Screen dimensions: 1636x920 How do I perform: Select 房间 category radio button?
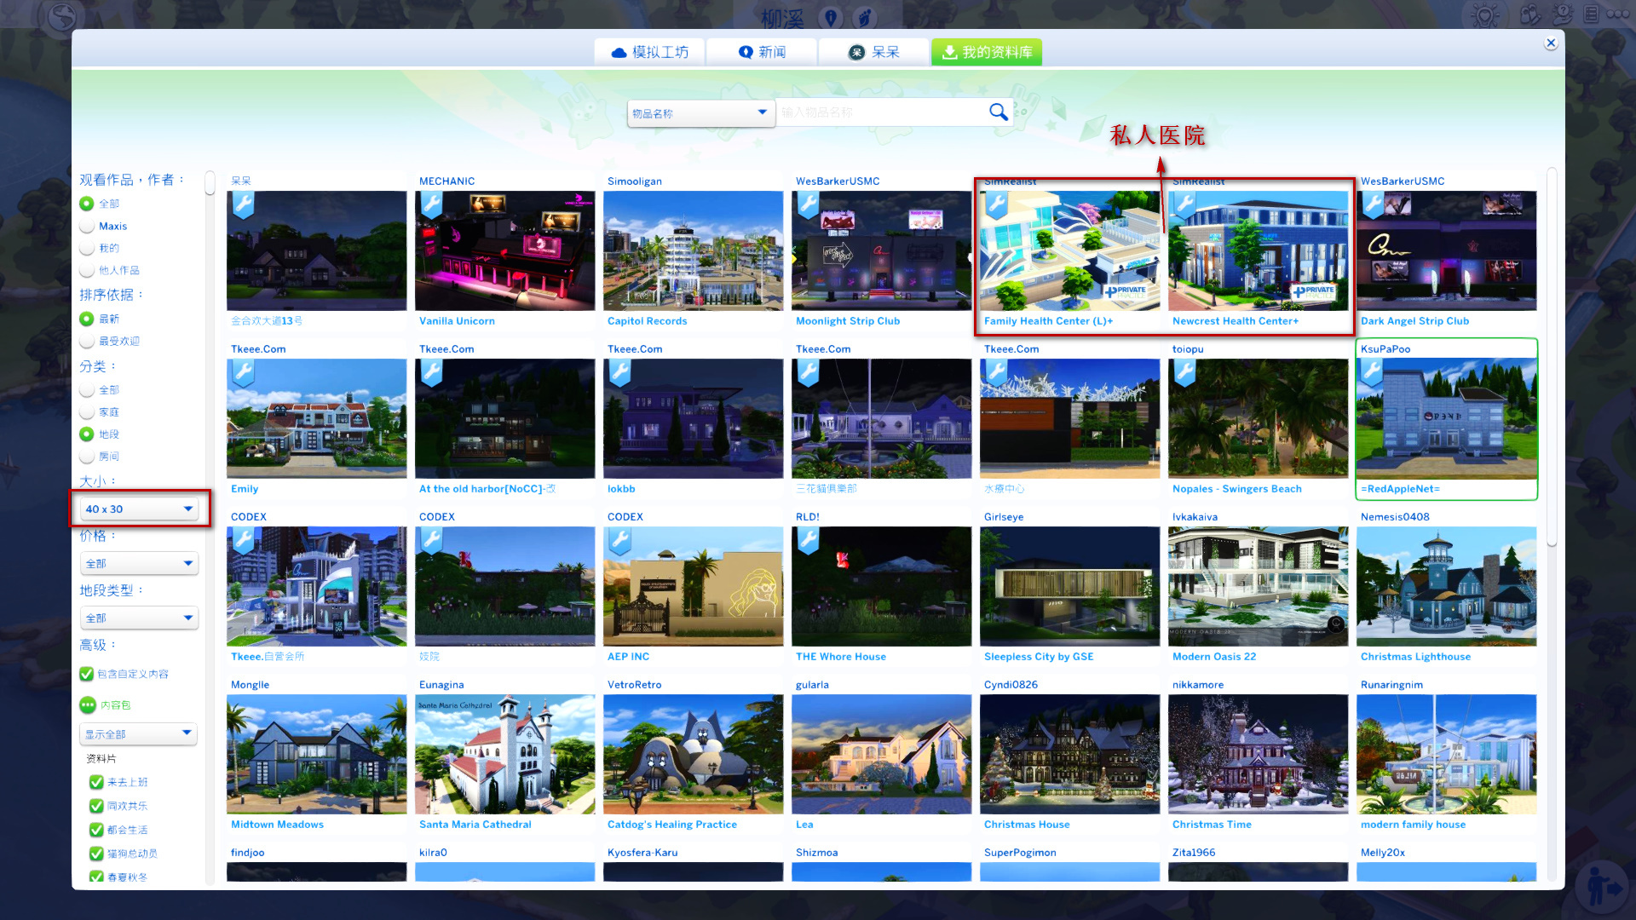pos(86,457)
